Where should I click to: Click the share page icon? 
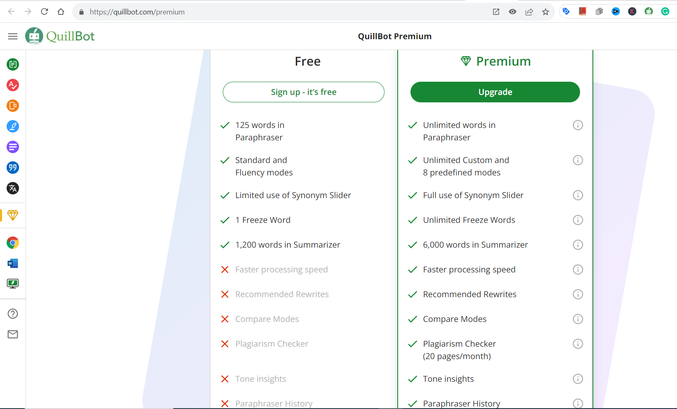529,12
